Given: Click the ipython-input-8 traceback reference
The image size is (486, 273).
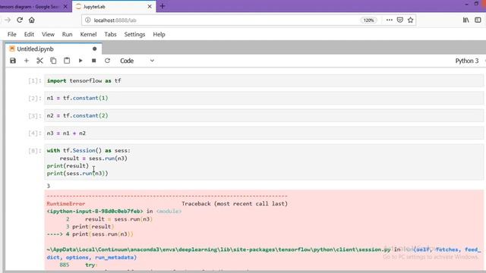Looking at the screenshot, I should click(94, 211).
